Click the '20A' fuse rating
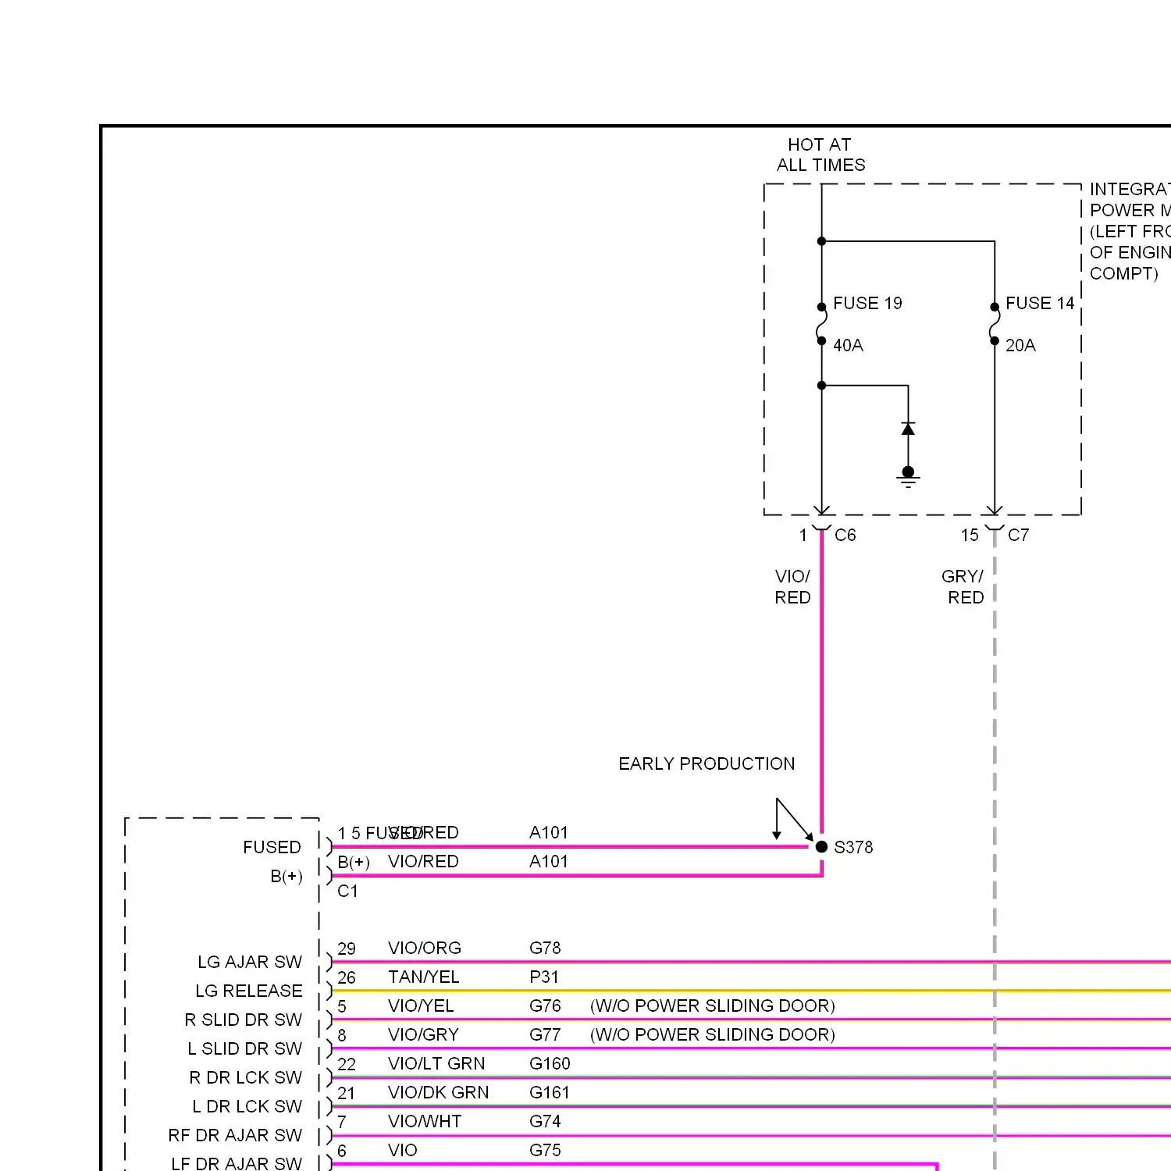Screen dimensions: 1171x1171 tap(1020, 345)
